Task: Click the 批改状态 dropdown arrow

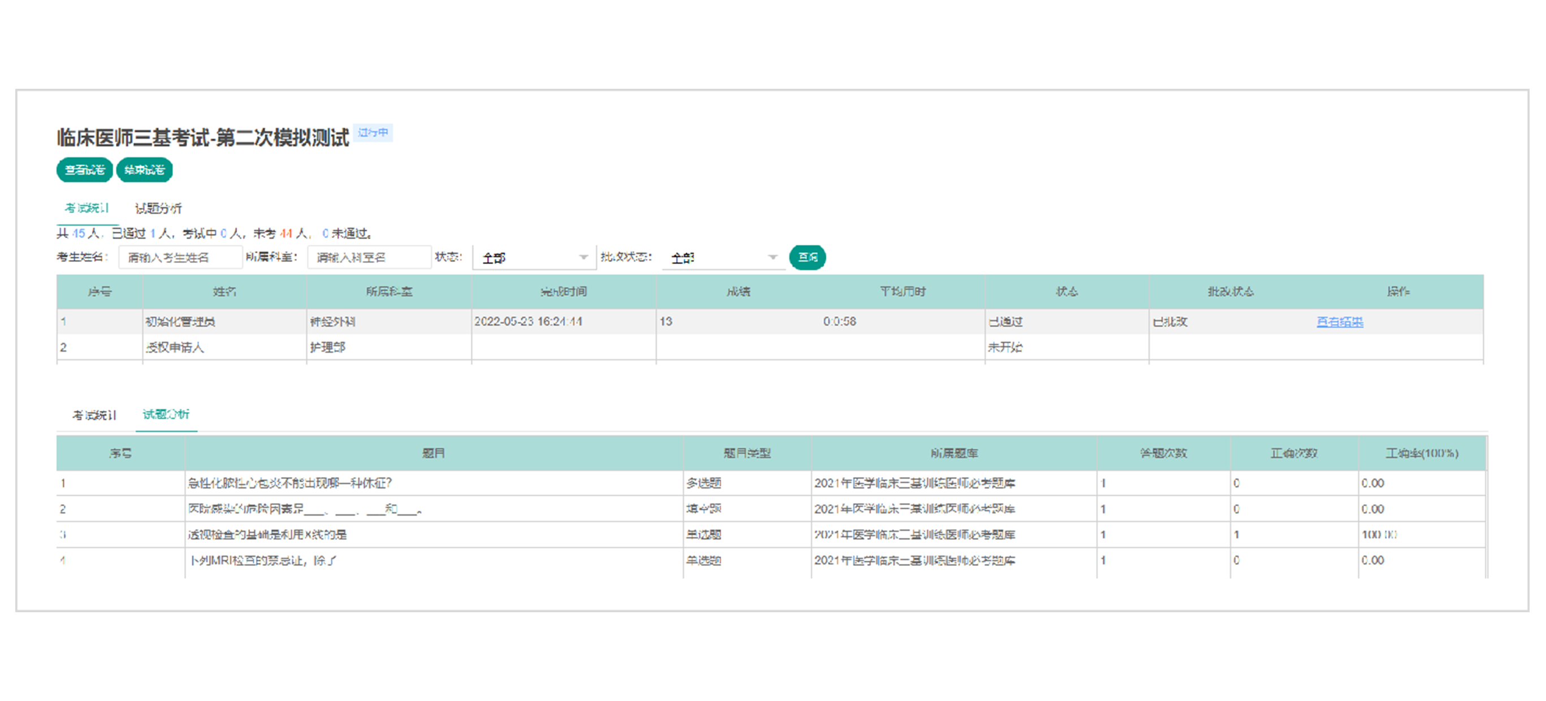Action: pyautogui.click(x=772, y=257)
